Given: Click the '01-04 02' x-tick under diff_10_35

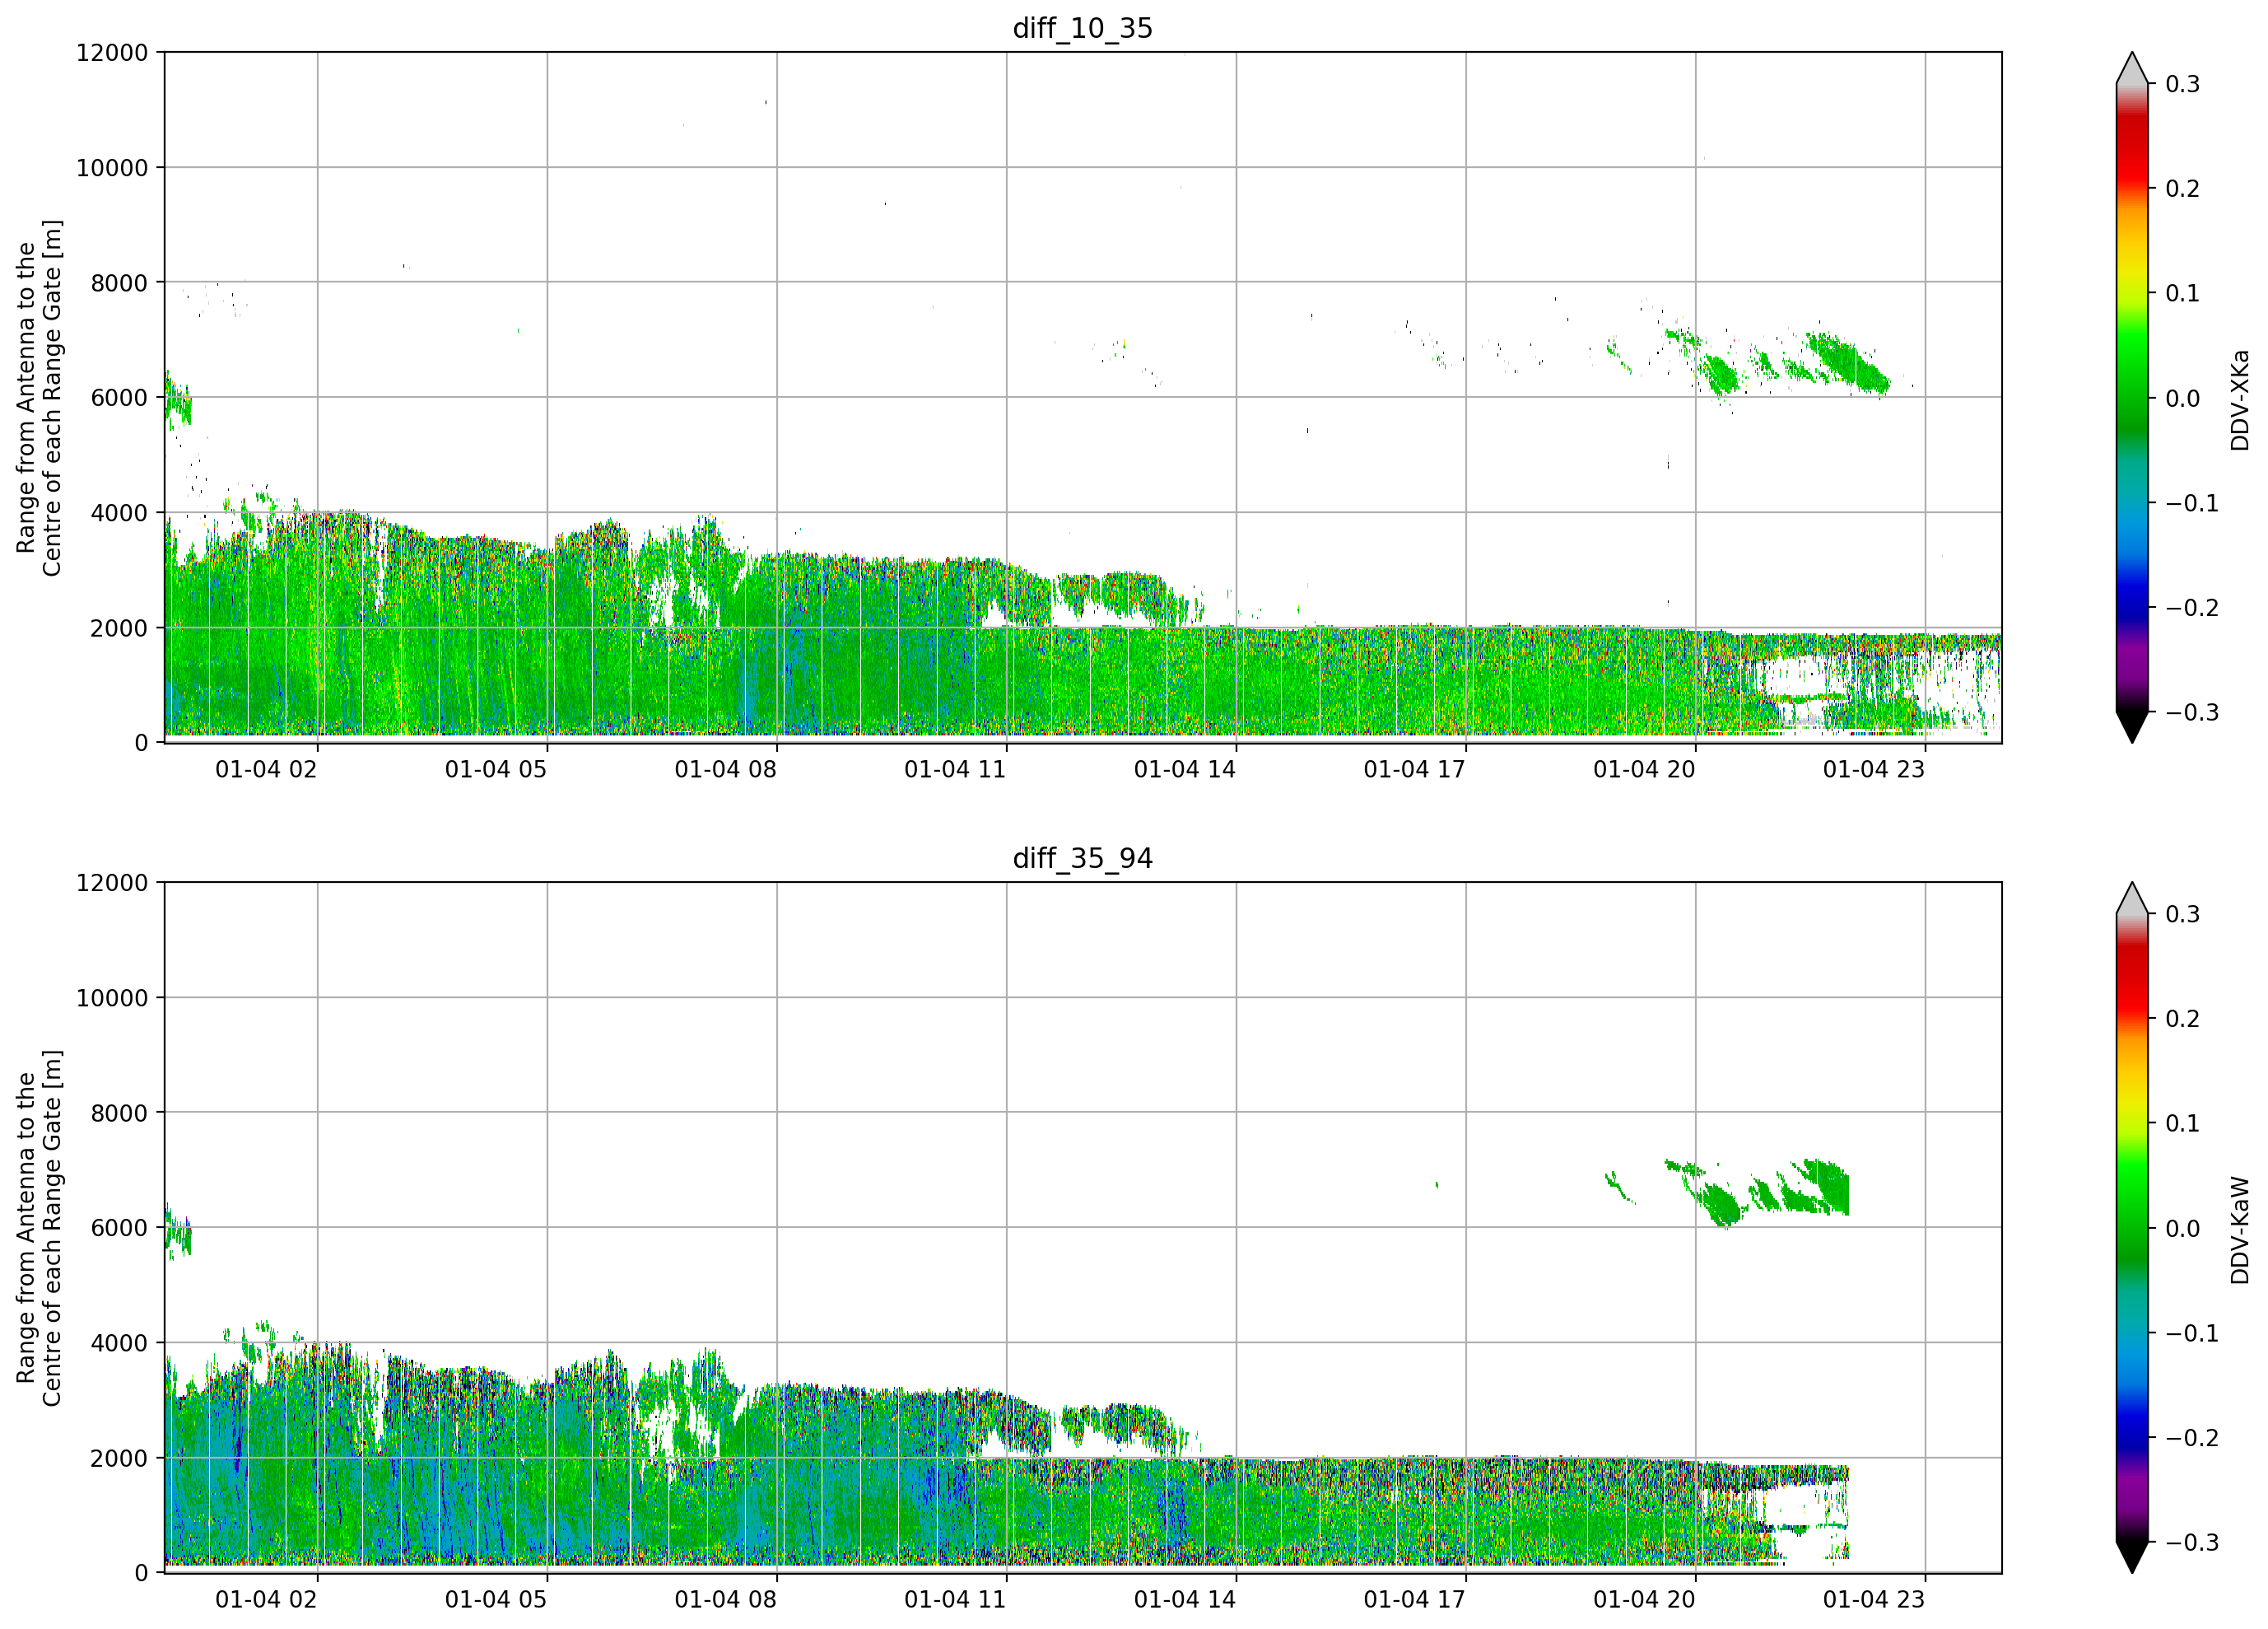Looking at the screenshot, I should (266, 769).
